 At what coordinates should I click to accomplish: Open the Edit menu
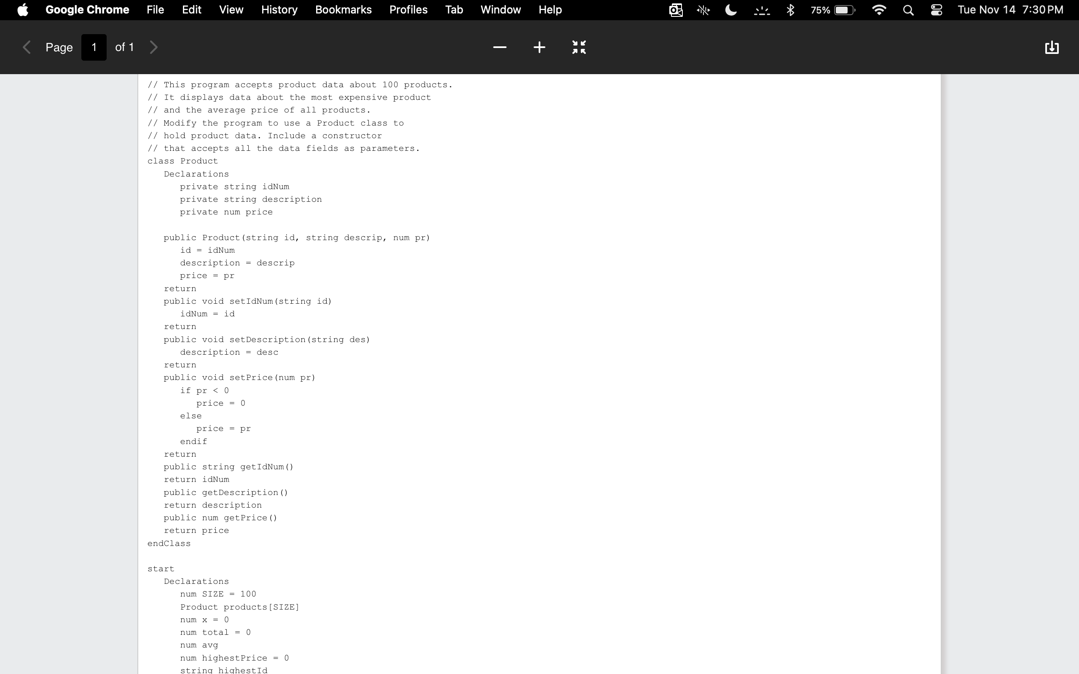click(192, 10)
